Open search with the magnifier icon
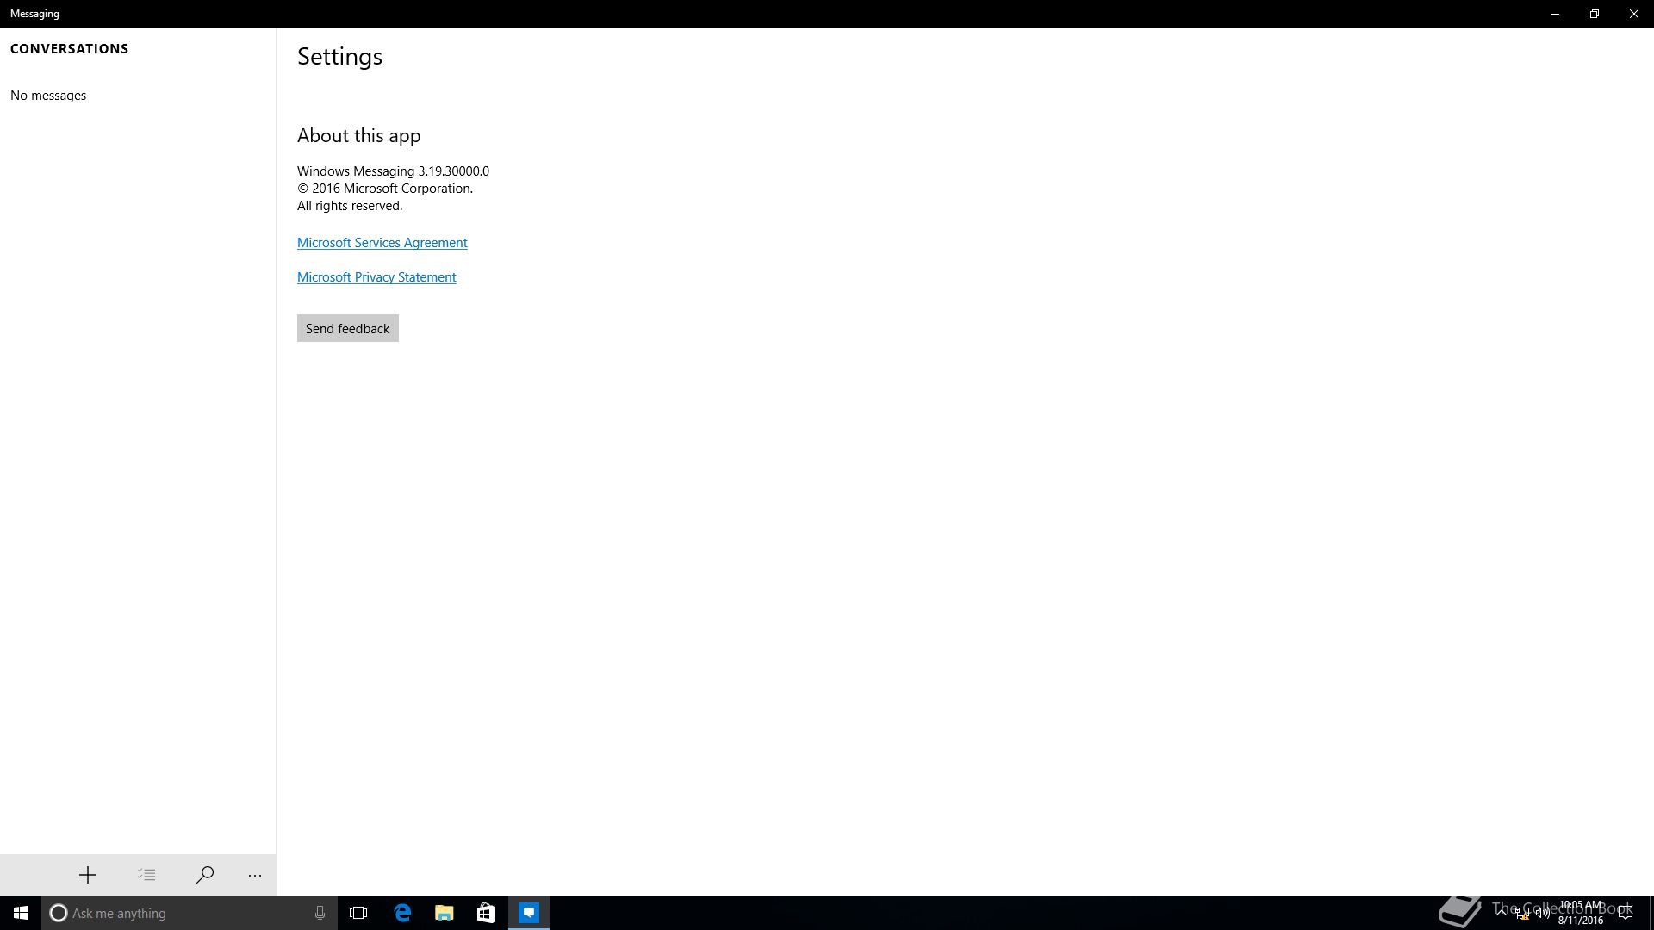Screen dimensions: 1654x930 205,875
